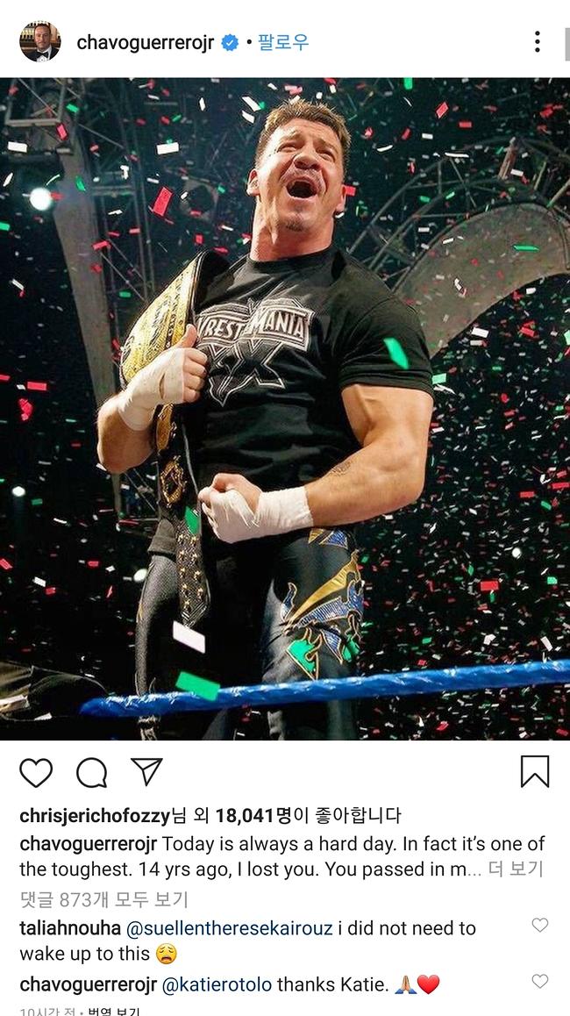This screenshot has width=570, height=1016.
Task: Open the @suellentheresekairouz mention
Action: click(229, 928)
